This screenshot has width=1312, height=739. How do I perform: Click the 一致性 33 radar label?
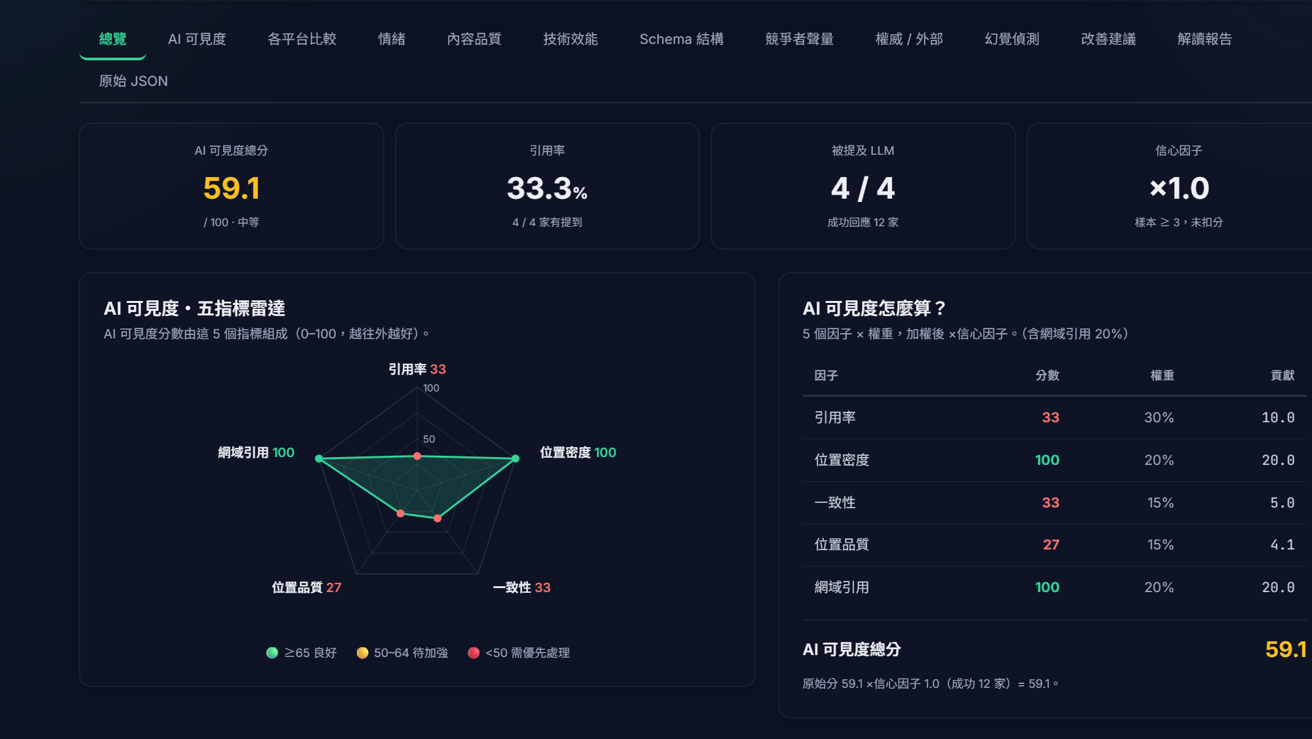tap(522, 588)
